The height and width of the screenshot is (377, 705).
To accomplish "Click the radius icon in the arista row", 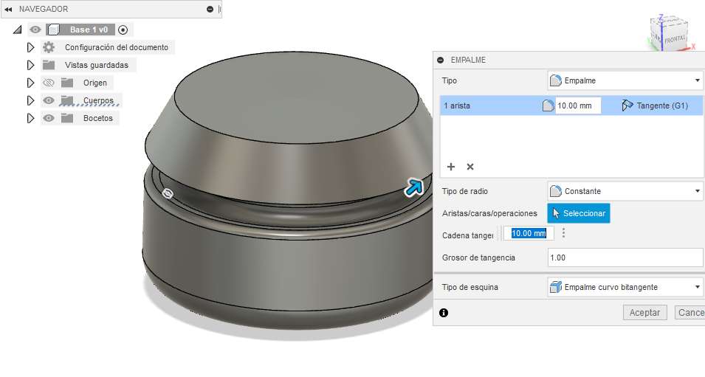I will [x=548, y=106].
